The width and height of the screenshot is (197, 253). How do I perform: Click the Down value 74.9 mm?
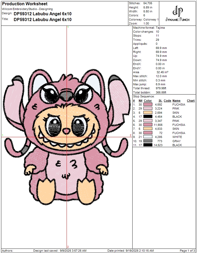tap(161, 60)
